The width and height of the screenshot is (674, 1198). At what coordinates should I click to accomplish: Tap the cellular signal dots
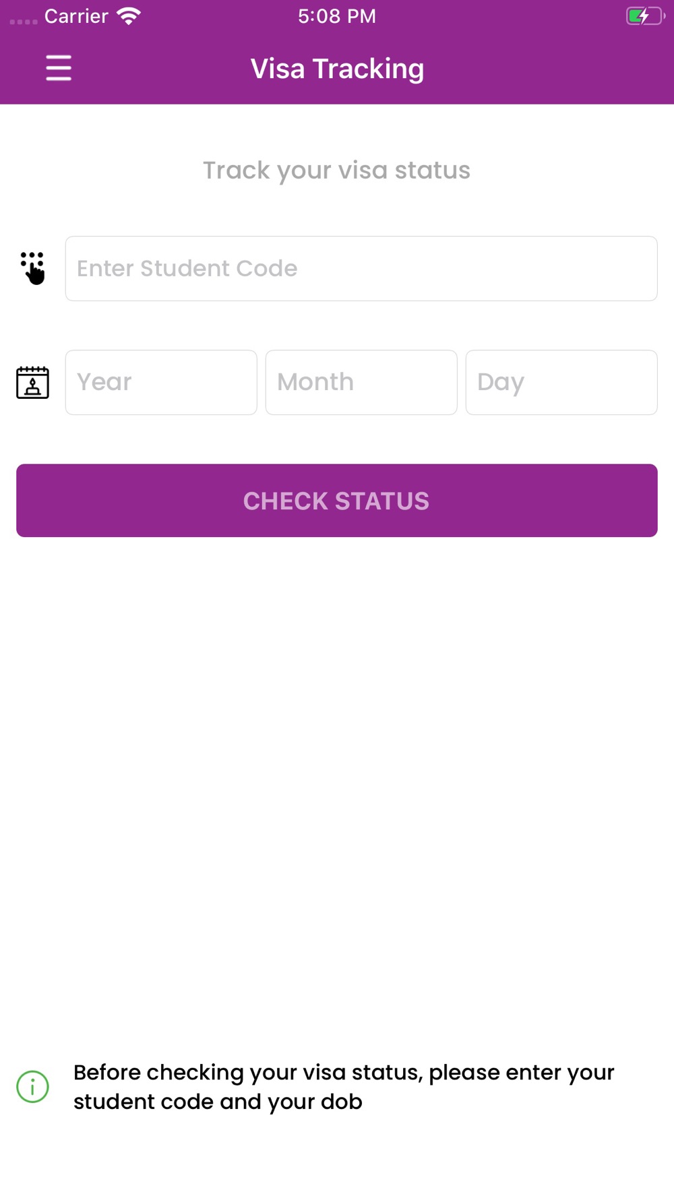pos(24,22)
